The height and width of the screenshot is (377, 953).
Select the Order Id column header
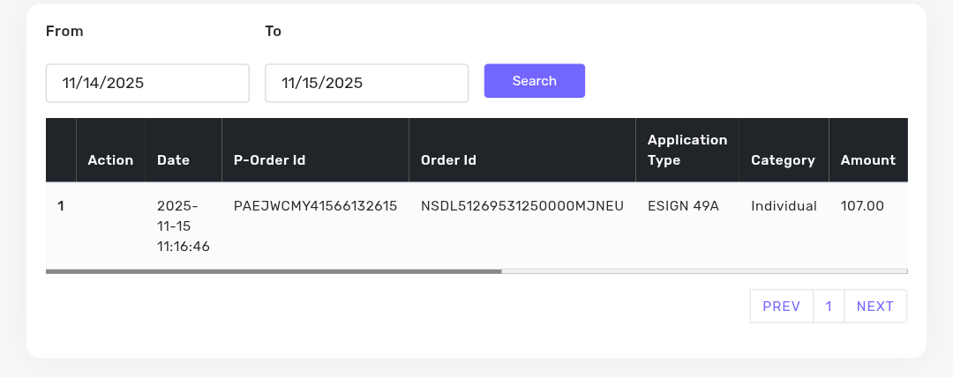[x=448, y=160]
